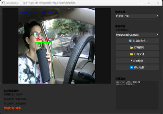Click the 扫描摄像头 button
163x114 pixels.
point(137,41)
